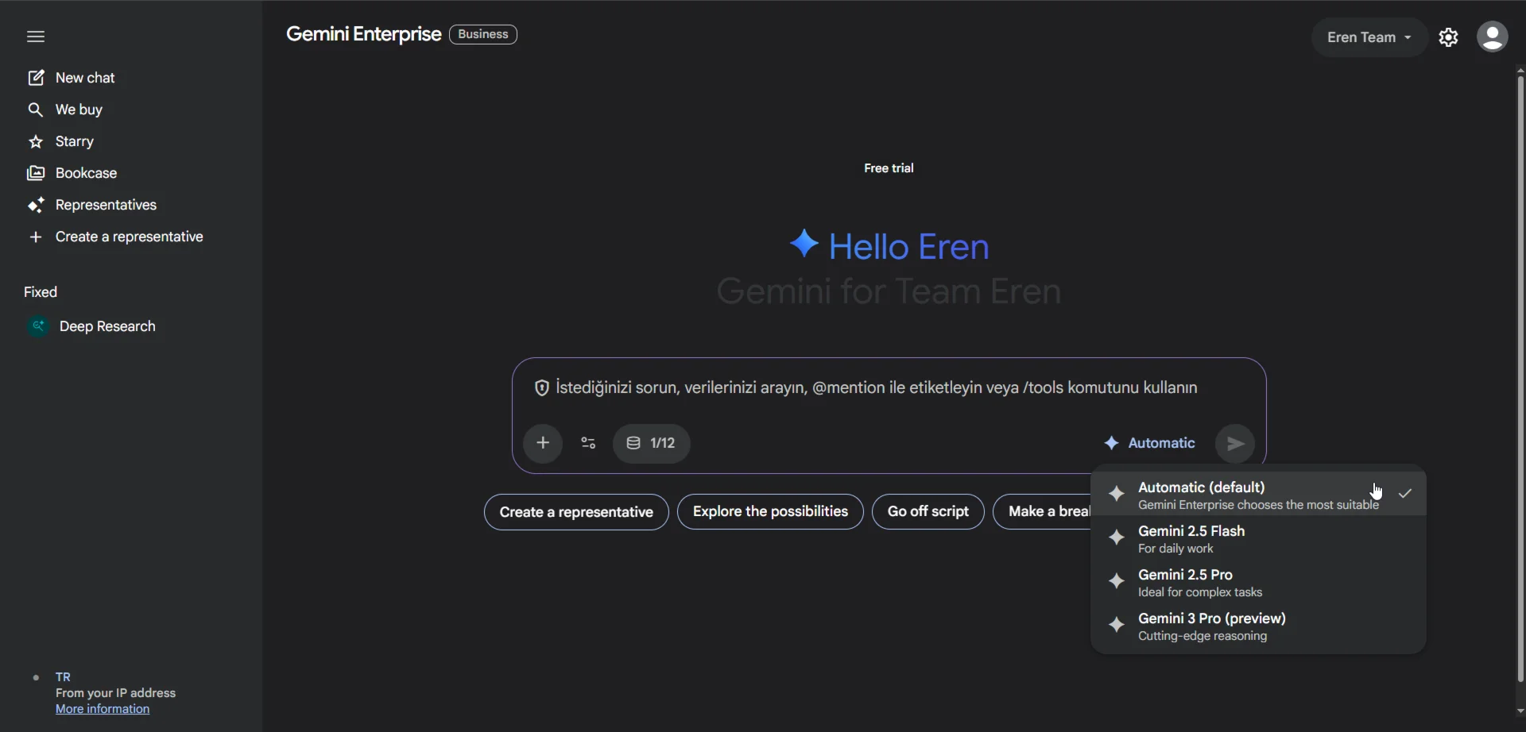Click the shield icon in the prompt field

click(x=541, y=388)
